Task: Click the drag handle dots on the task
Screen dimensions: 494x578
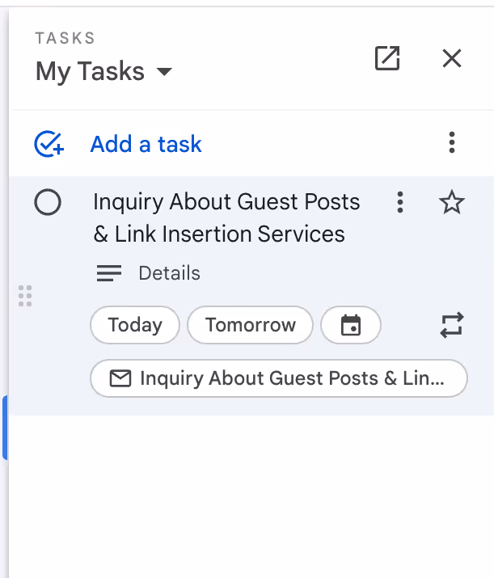Action: coord(25,296)
